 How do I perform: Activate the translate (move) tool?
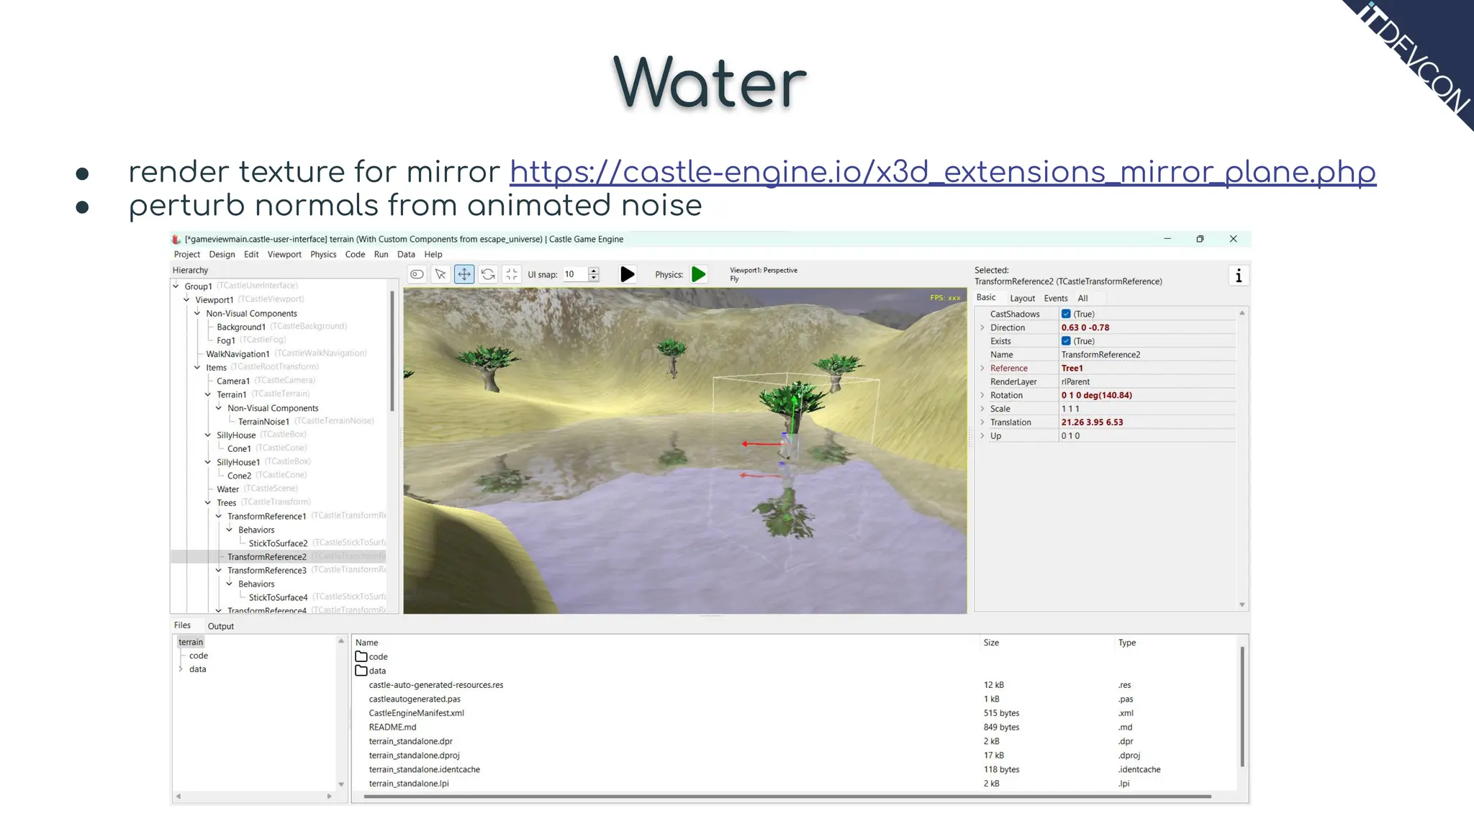[x=464, y=274]
